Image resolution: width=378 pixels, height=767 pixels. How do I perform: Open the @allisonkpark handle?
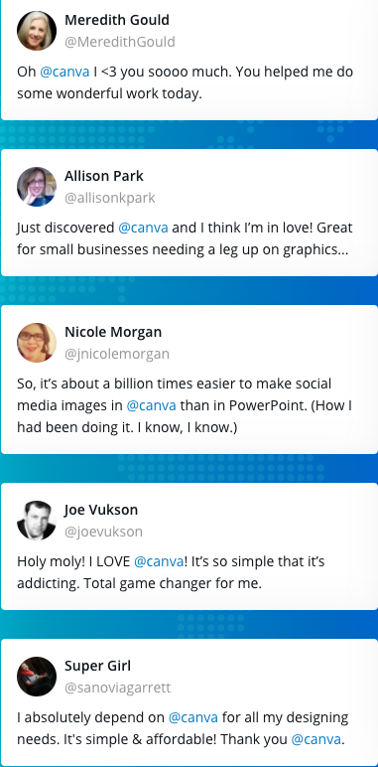(x=110, y=198)
